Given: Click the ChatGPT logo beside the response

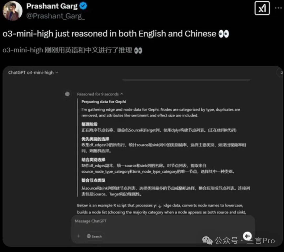Looking at the screenshot, I should 67,94.
